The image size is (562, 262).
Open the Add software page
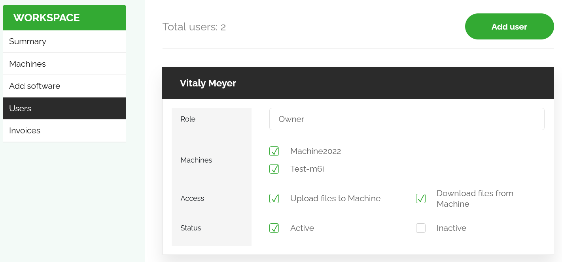[64, 86]
